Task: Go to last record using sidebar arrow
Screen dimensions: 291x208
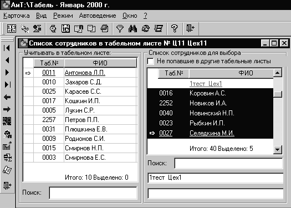Action: pos(7,84)
